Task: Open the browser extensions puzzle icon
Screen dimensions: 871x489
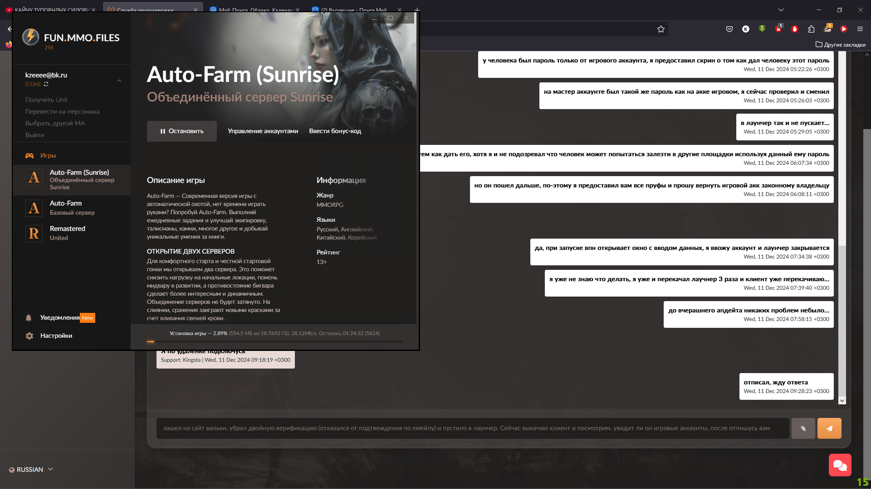Action: coord(811,29)
